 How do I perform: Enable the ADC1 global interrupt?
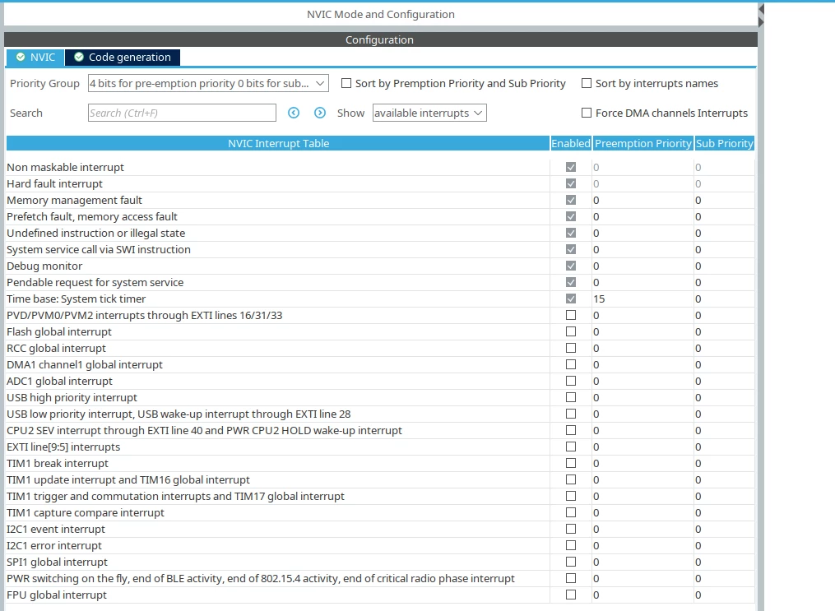(571, 381)
